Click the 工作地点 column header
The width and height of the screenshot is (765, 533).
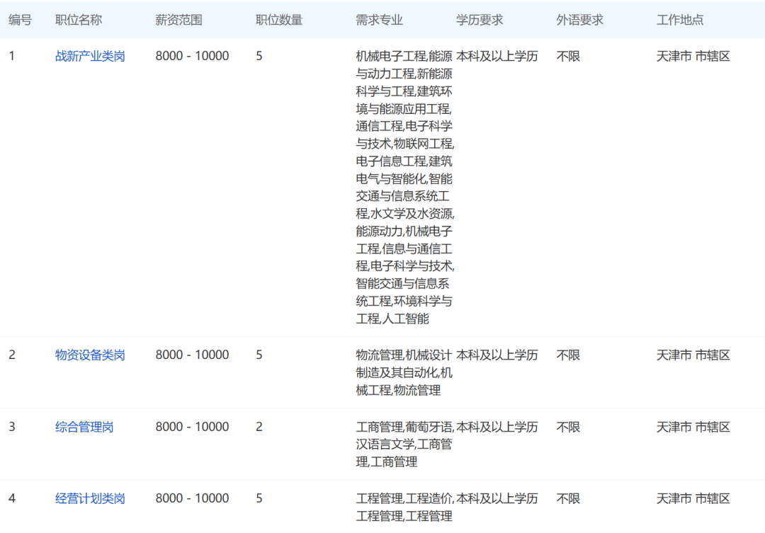(679, 20)
